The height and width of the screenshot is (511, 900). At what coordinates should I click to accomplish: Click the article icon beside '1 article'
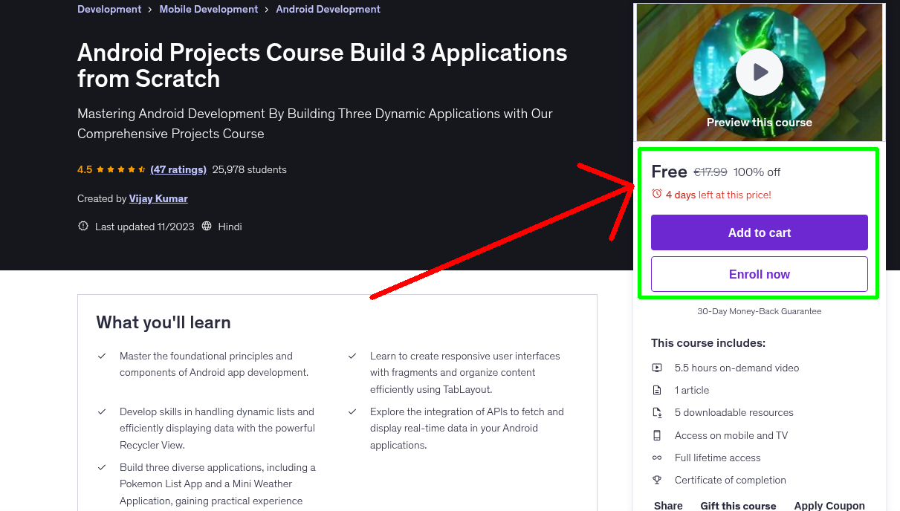[657, 389]
